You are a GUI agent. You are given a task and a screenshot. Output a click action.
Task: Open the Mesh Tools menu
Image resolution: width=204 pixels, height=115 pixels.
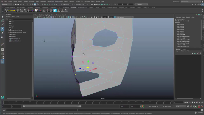click(51, 1)
